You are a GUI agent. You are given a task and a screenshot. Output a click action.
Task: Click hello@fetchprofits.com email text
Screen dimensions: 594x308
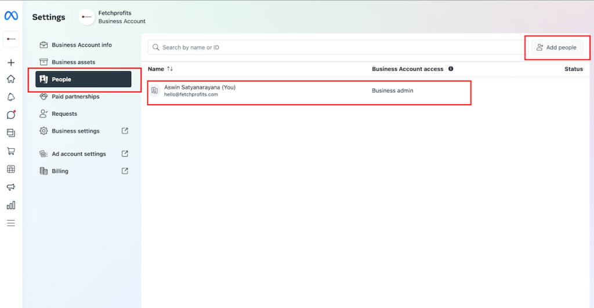point(191,94)
